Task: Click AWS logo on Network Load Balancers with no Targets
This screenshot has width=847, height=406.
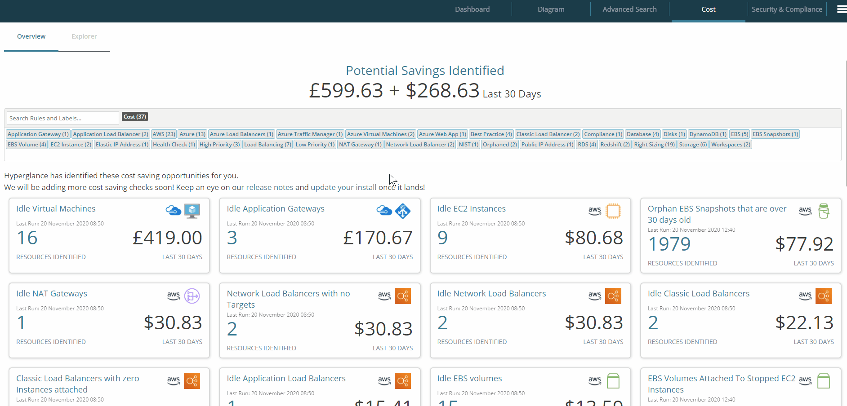Action: pyautogui.click(x=384, y=296)
